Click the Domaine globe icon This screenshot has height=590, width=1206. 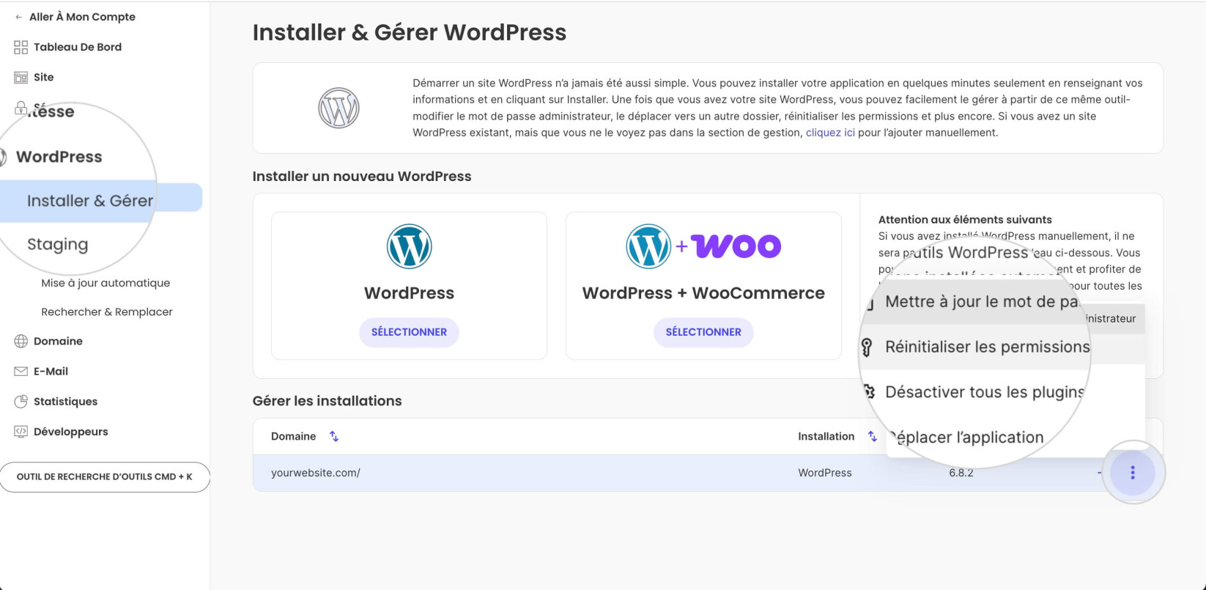tap(21, 341)
